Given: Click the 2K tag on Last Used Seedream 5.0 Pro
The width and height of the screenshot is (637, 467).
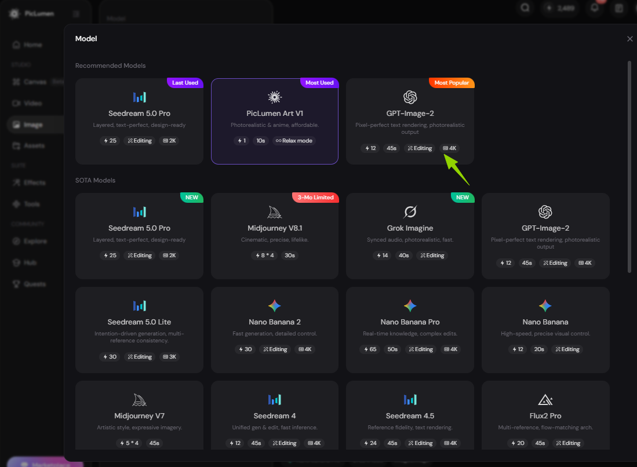Looking at the screenshot, I should click(x=169, y=141).
